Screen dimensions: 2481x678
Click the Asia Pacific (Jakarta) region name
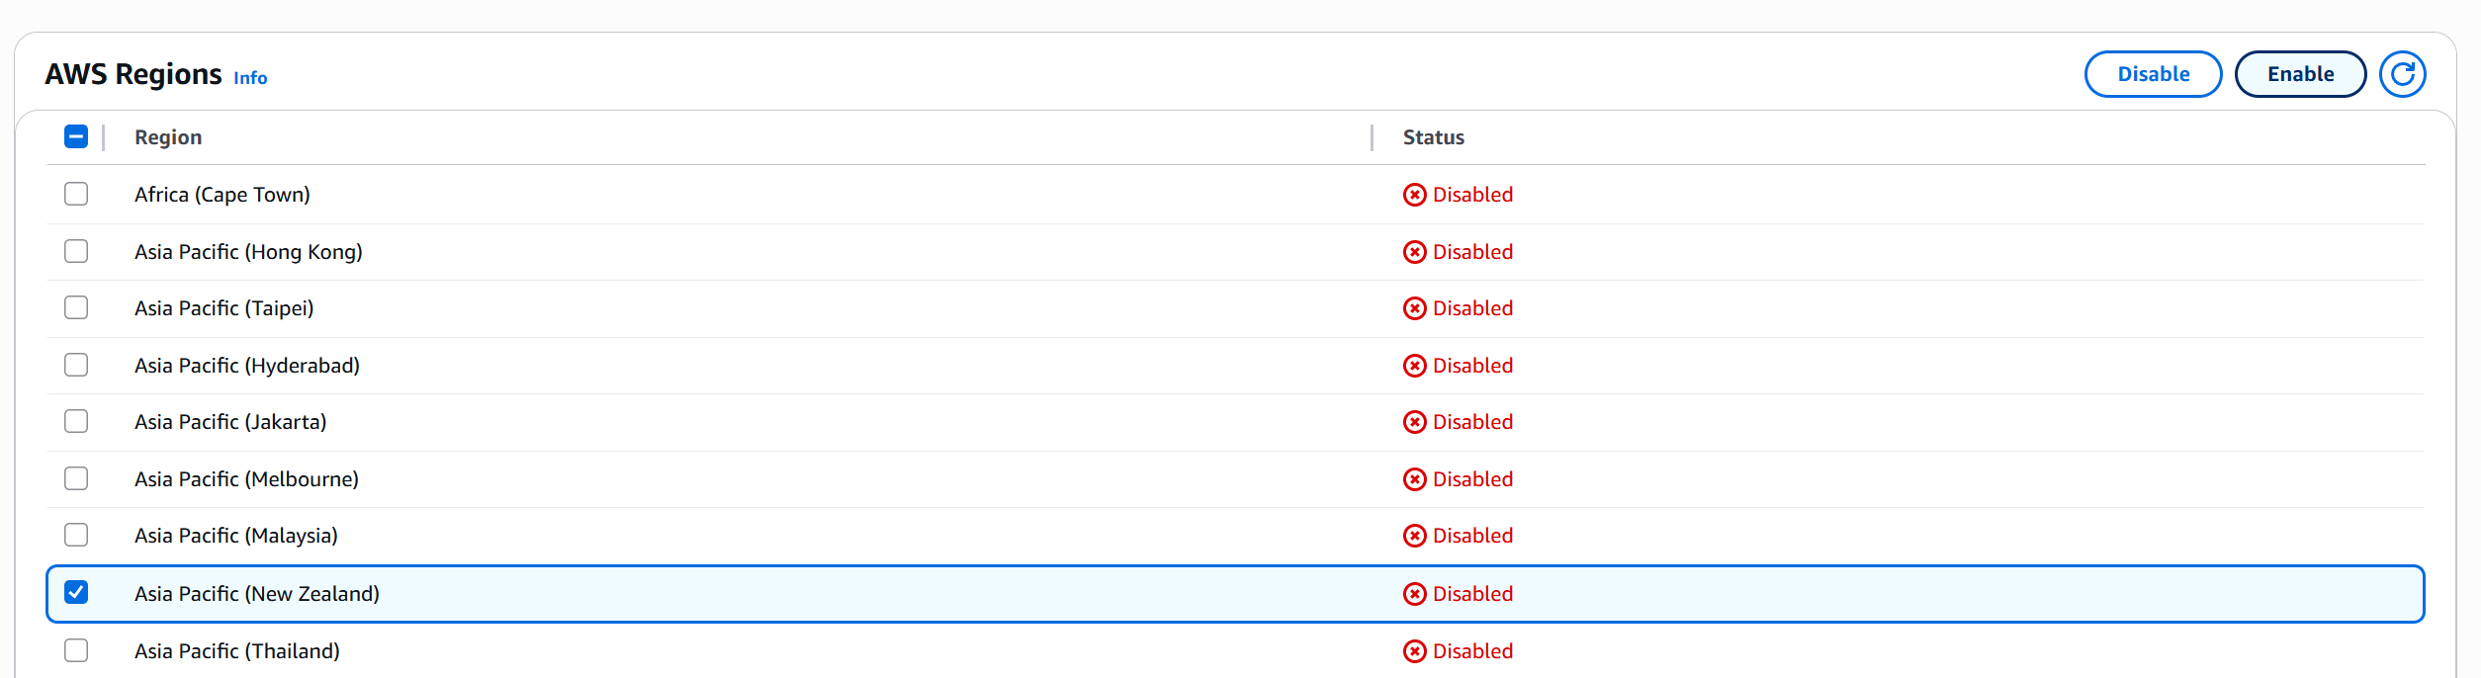230,422
